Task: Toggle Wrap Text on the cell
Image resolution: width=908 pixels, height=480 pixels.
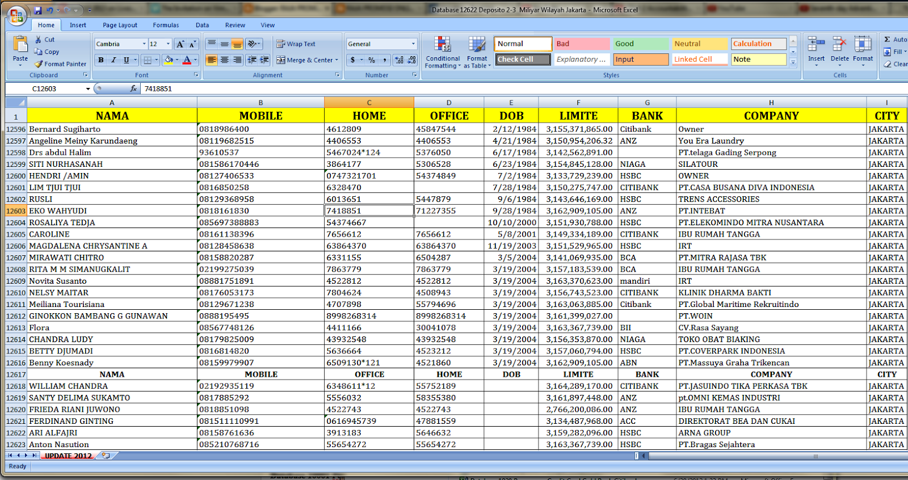Action: [296, 44]
